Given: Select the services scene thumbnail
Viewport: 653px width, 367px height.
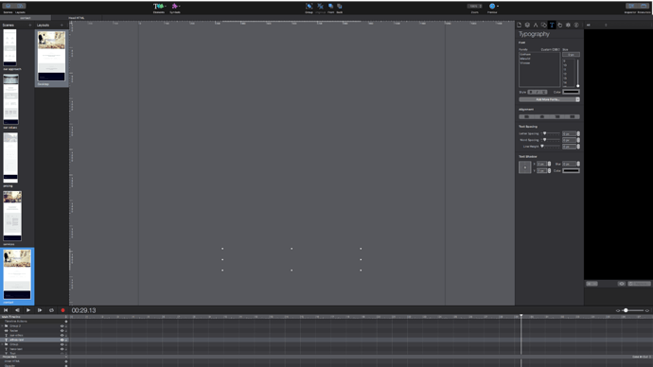Looking at the screenshot, I should [x=12, y=216].
